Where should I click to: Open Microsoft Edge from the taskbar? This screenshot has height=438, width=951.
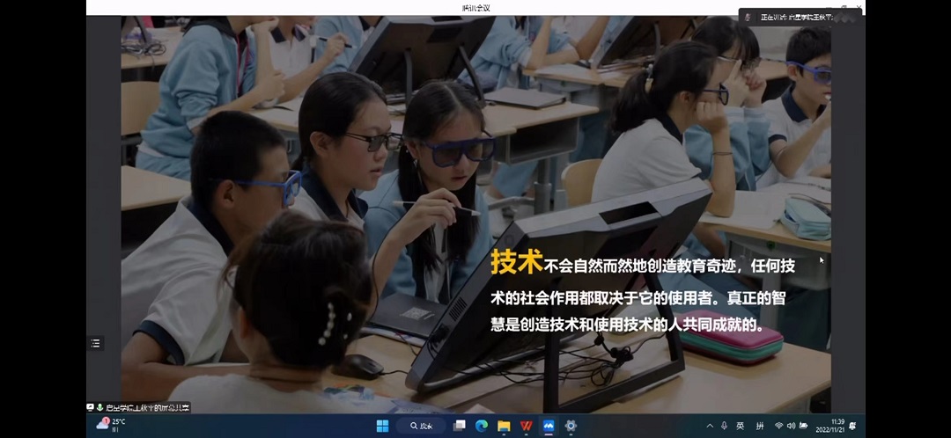(482, 426)
